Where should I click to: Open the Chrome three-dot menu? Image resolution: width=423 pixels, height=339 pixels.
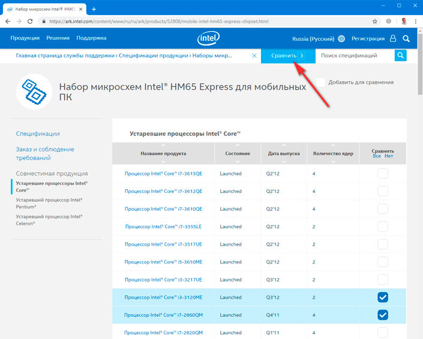[415, 22]
